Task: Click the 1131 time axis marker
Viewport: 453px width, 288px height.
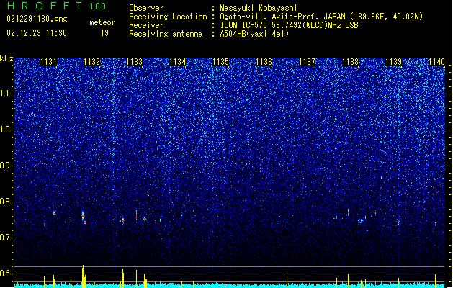Action: click(x=48, y=62)
